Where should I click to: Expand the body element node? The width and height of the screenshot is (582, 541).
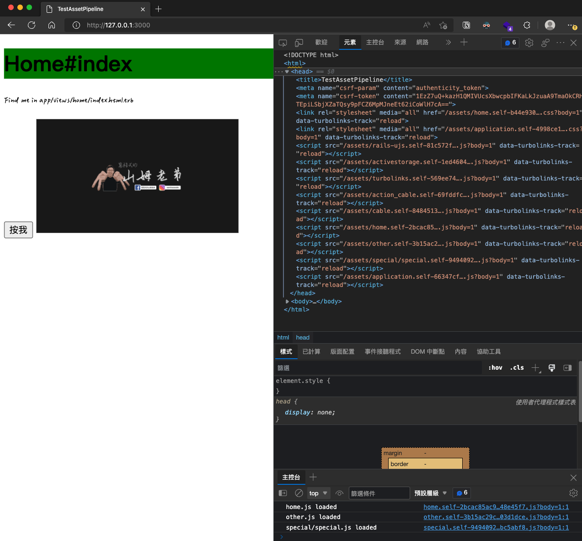[x=287, y=302]
